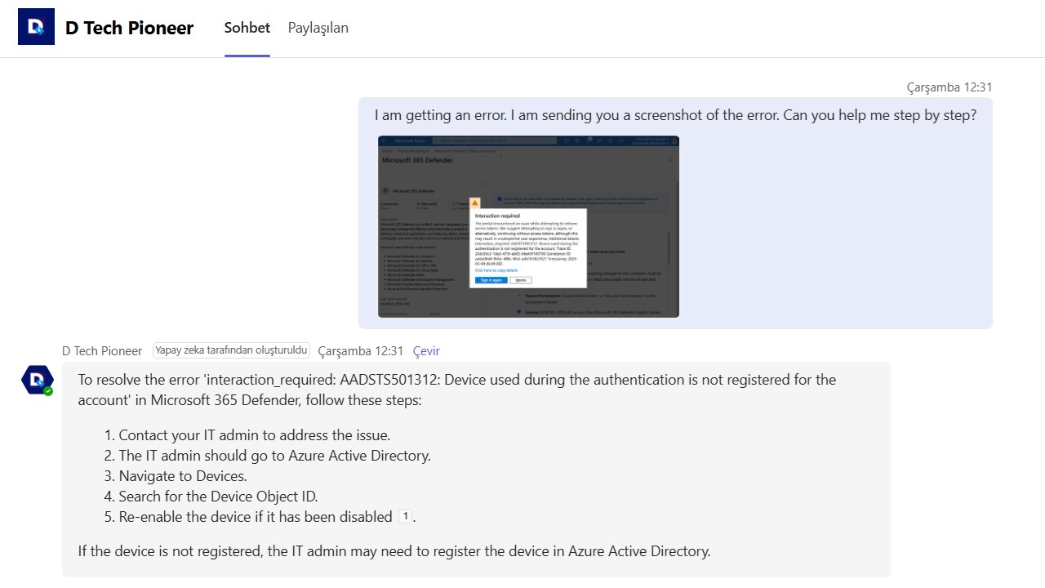
Task: Click the D Tech Pioneer title text
Action: point(129,28)
